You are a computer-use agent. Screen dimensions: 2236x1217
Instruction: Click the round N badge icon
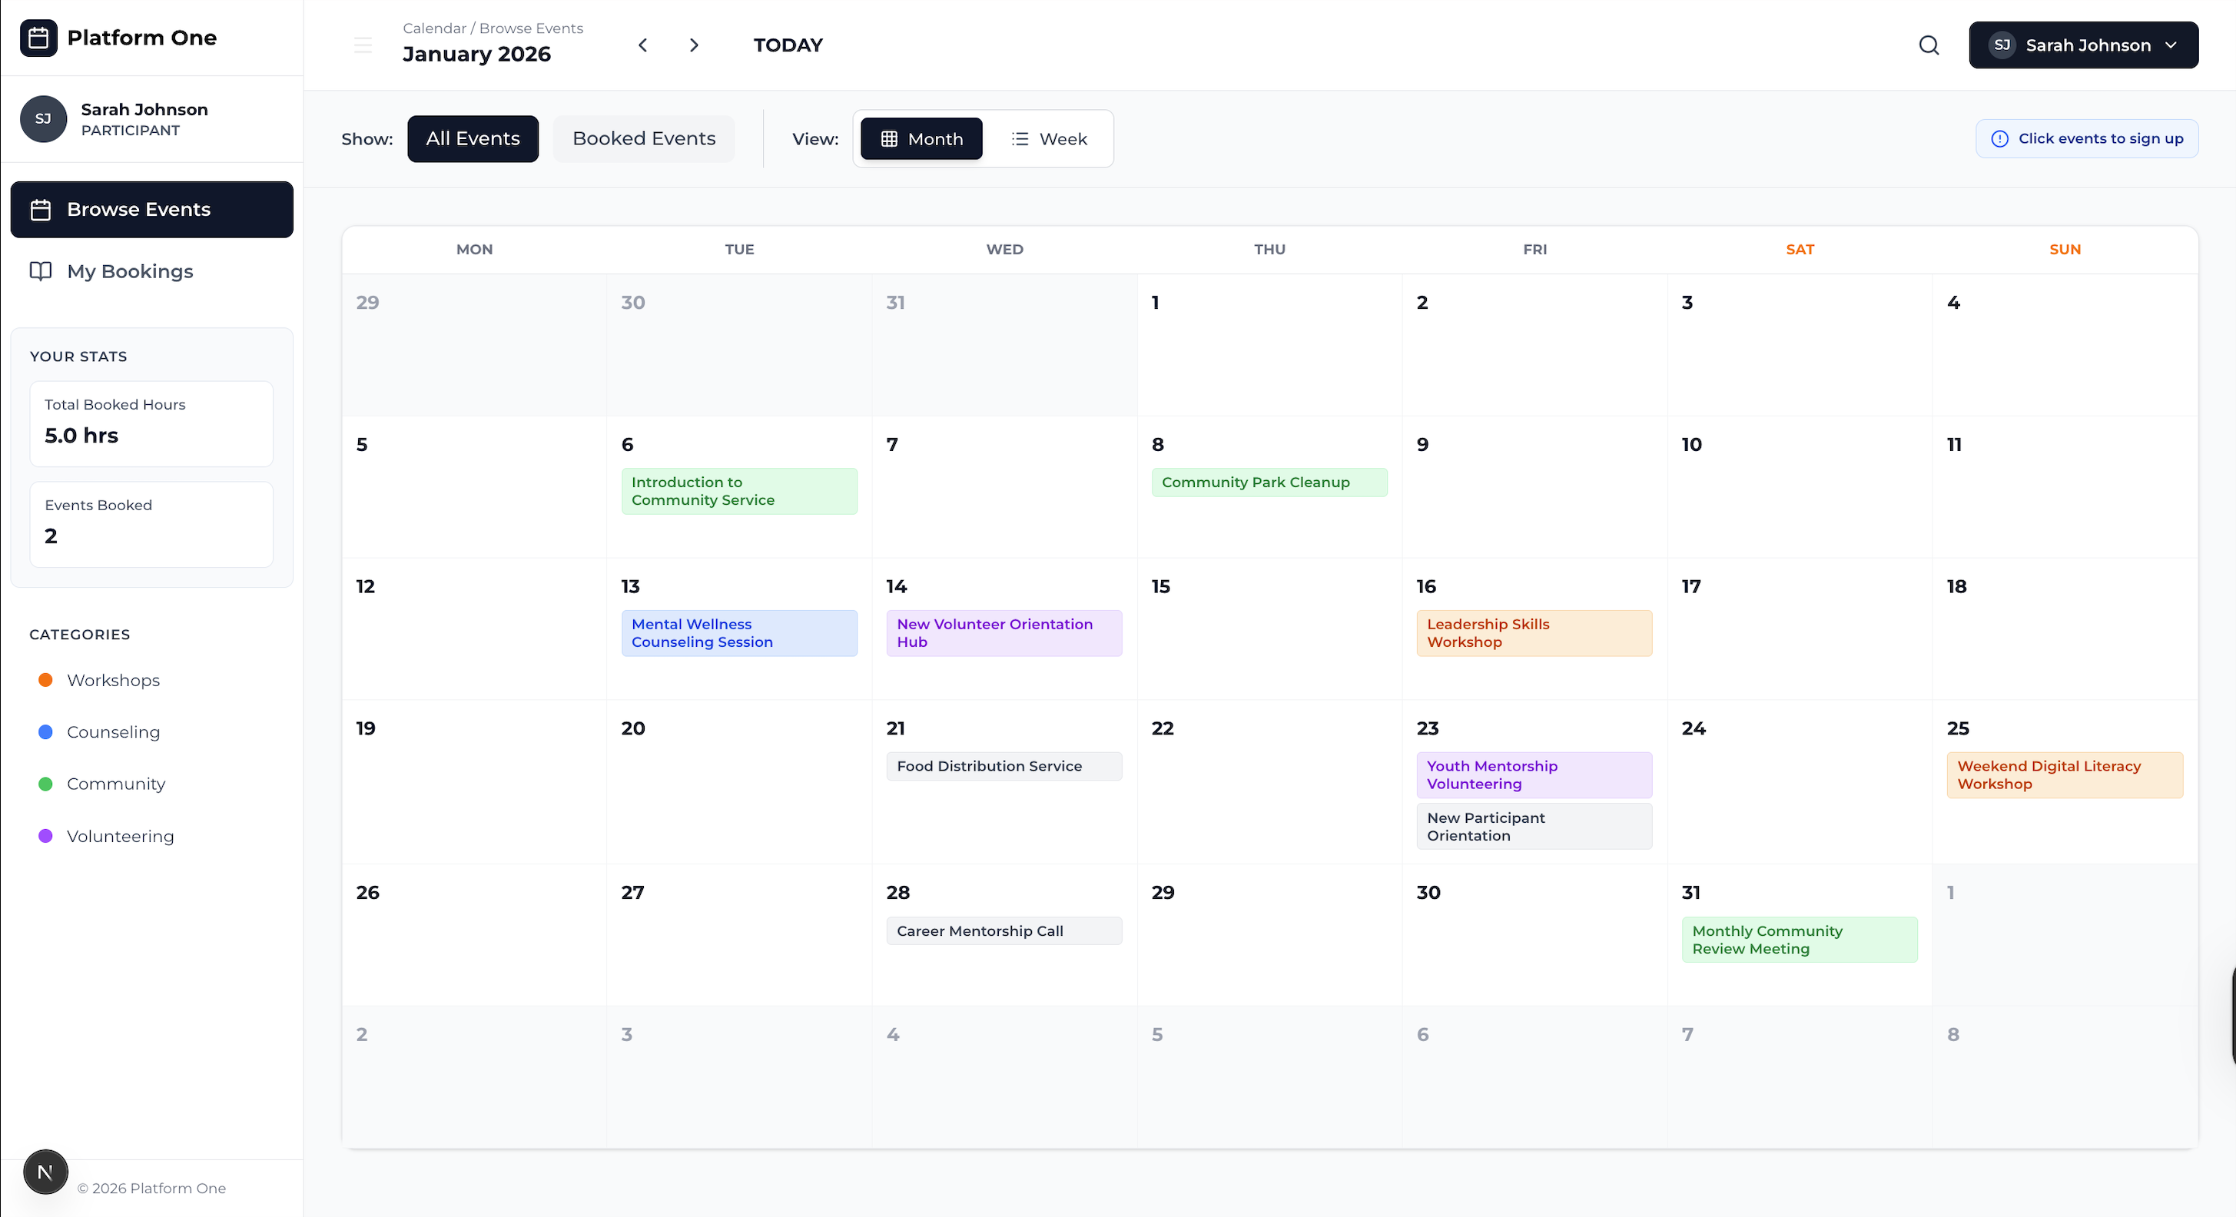tap(45, 1172)
